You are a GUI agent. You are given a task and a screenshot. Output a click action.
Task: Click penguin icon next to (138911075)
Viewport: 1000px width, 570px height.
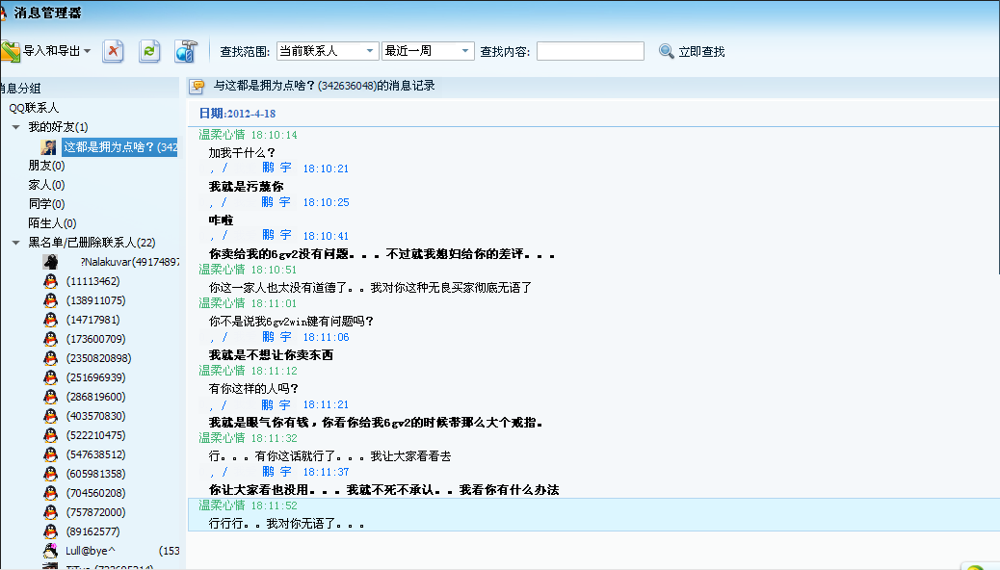point(50,300)
